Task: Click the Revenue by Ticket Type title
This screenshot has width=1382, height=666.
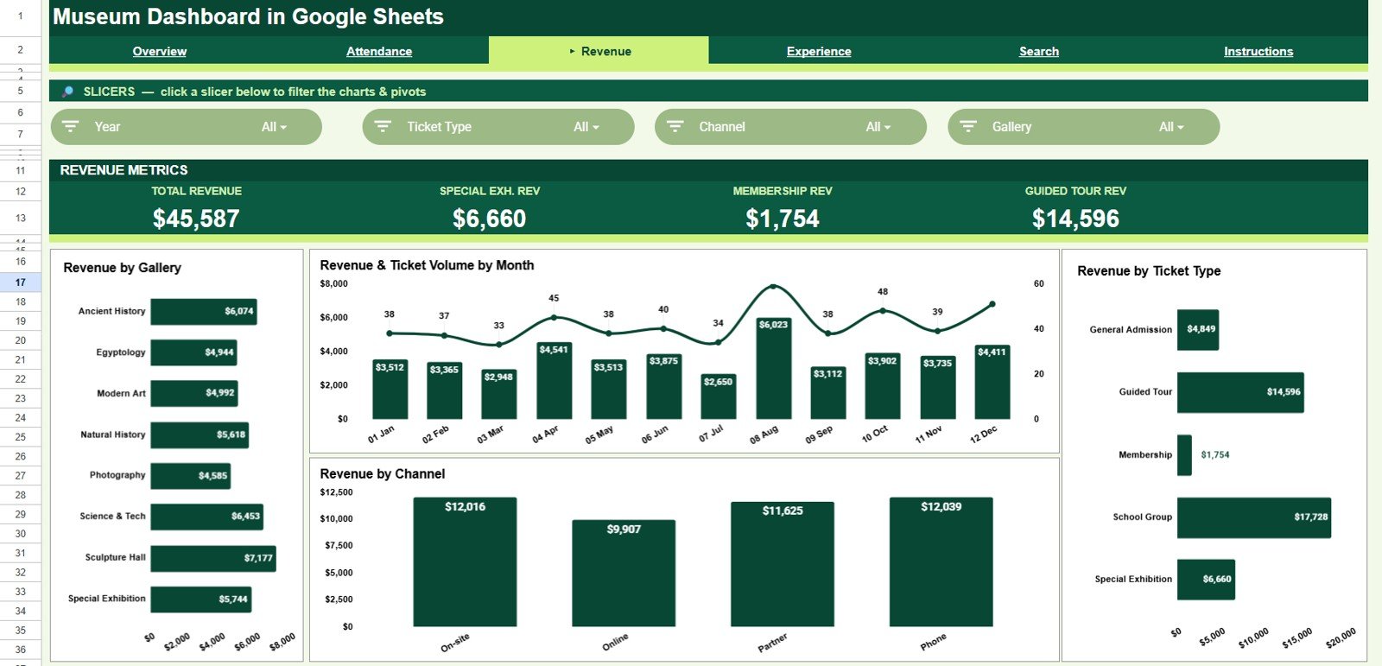Action: (x=1149, y=271)
